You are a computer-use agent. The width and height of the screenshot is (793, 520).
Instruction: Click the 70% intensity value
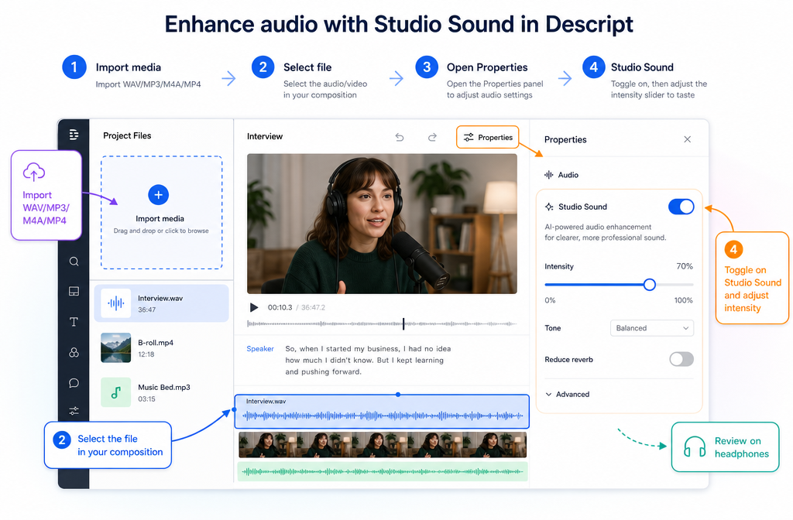point(685,266)
